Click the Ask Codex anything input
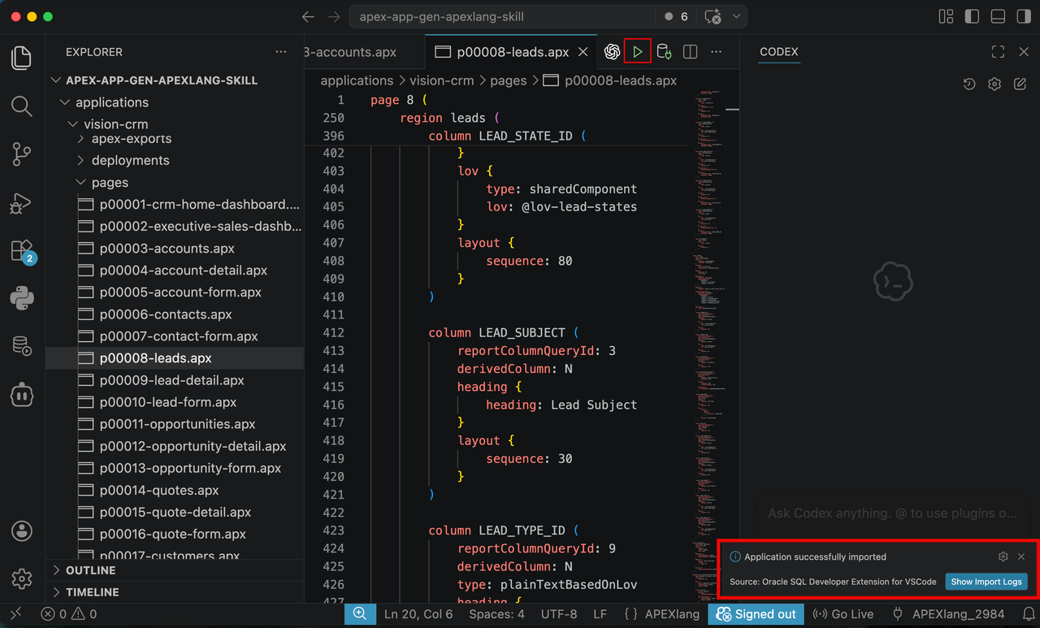This screenshot has height=628, width=1040. 891,513
